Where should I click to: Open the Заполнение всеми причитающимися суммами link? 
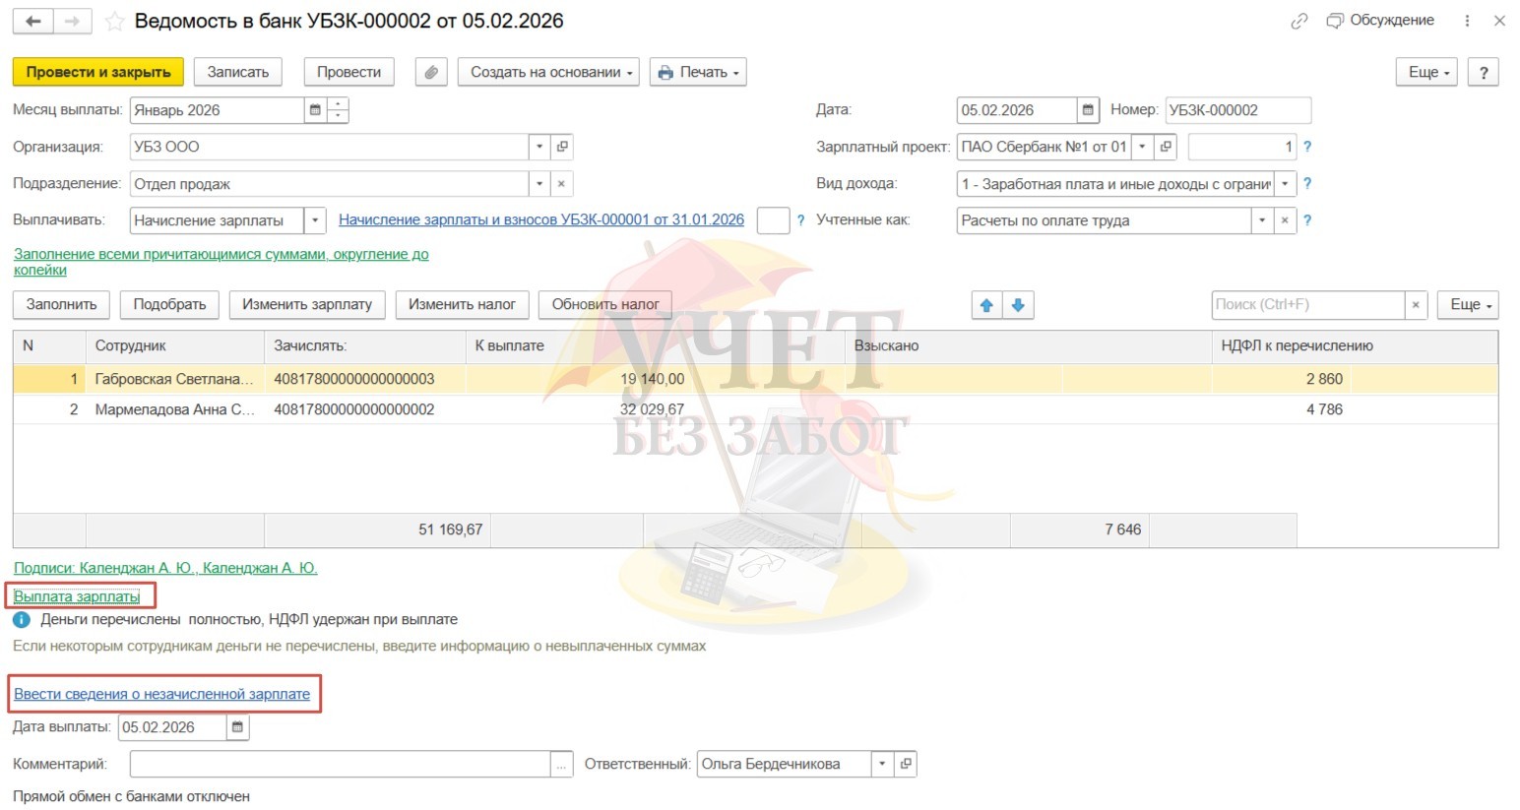(x=222, y=262)
